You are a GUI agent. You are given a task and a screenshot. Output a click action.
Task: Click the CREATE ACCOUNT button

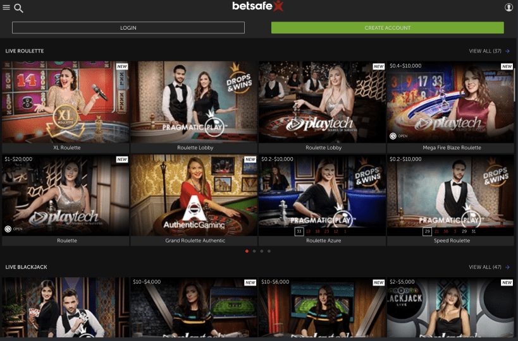388,28
